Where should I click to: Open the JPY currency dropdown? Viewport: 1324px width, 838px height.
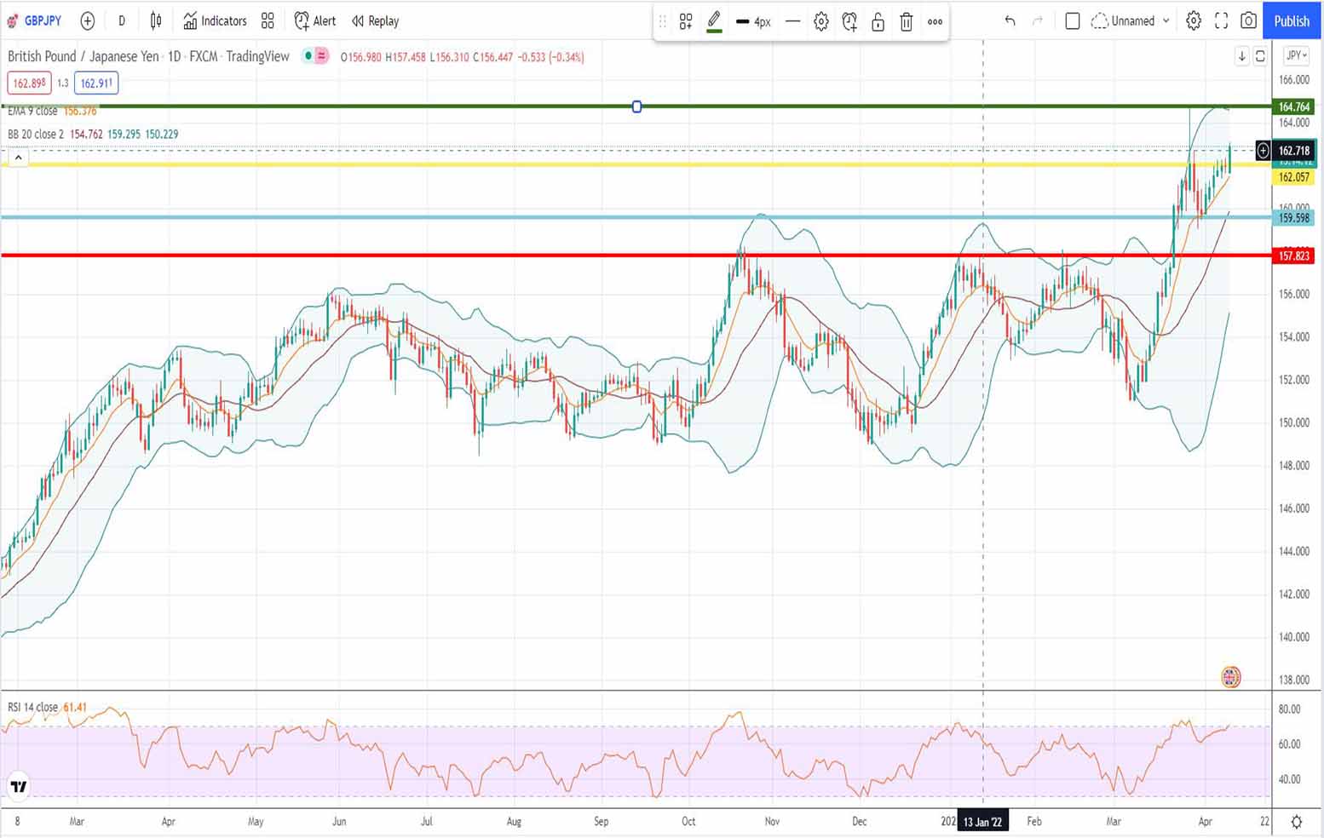pos(1295,56)
